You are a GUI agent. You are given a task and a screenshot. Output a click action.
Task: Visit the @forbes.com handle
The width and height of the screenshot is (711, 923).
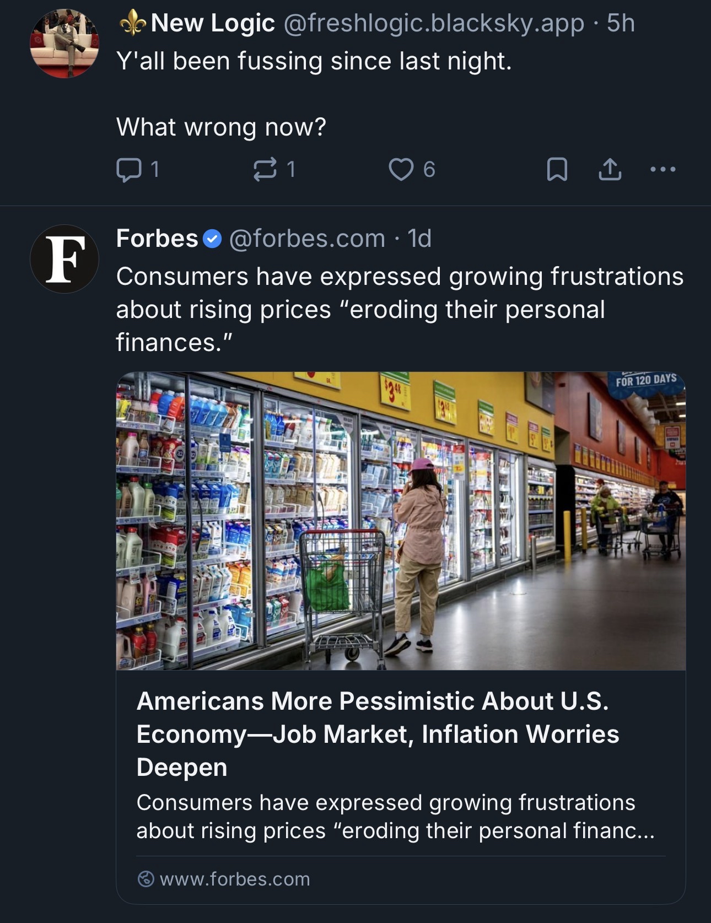307,239
